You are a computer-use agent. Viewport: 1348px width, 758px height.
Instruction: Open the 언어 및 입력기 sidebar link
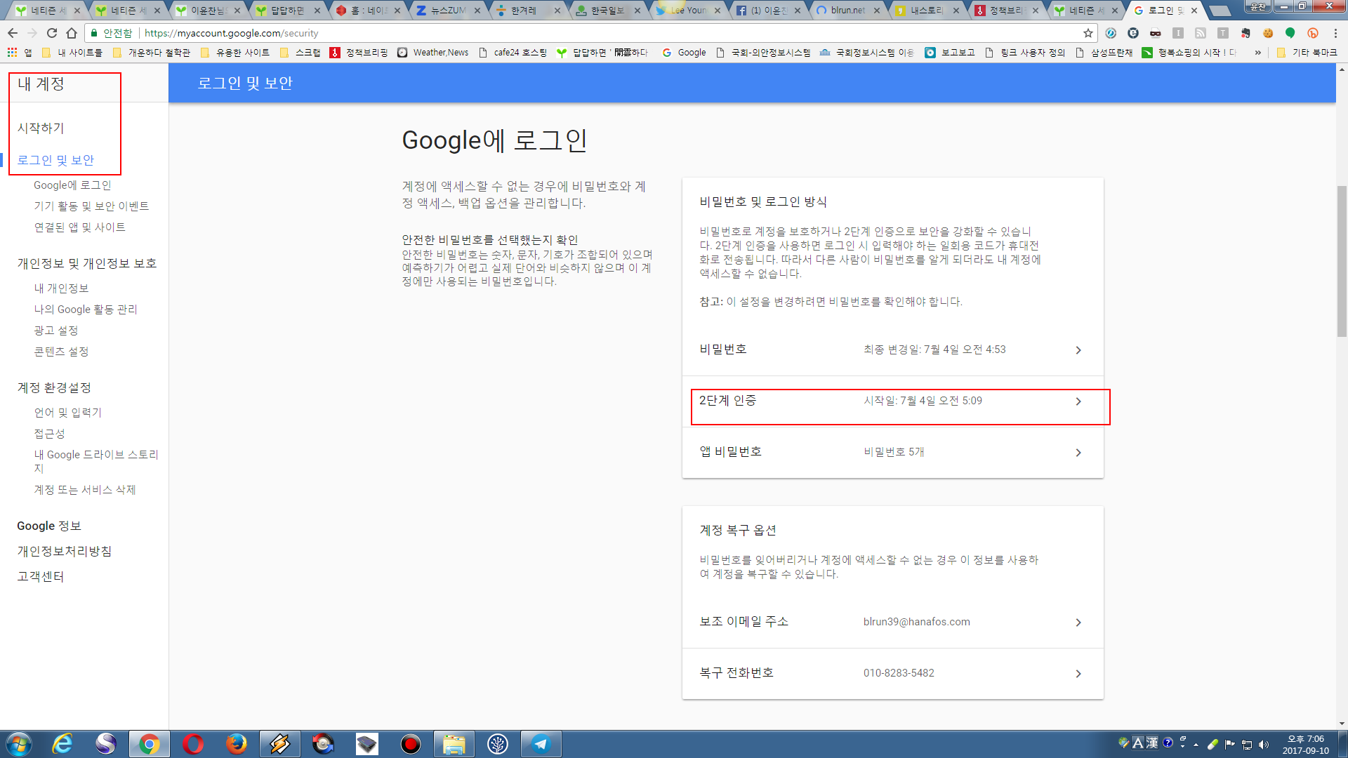tap(67, 413)
